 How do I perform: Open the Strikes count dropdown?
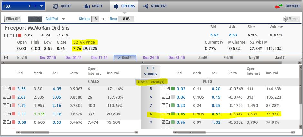[x=103, y=19]
